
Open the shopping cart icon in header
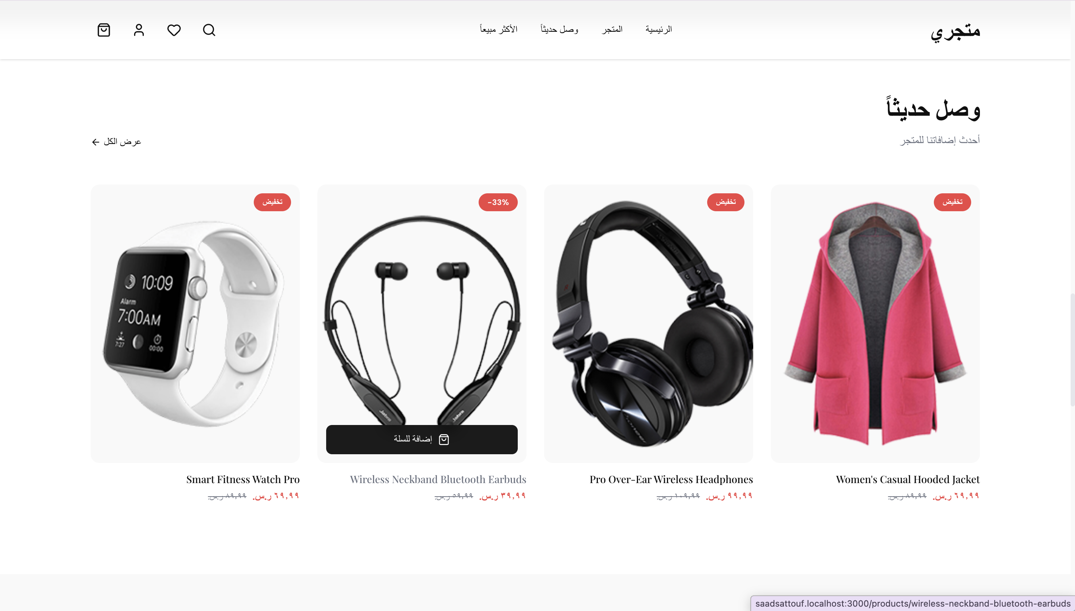[104, 30]
